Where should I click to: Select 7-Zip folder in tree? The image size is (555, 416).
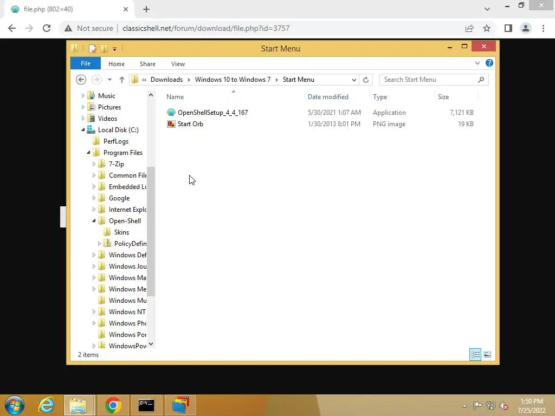pos(116,164)
